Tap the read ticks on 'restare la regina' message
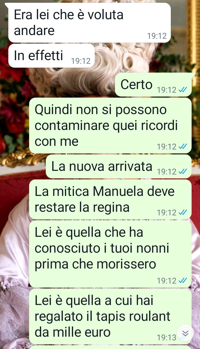200x349 pixels. (x=183, y=213)
